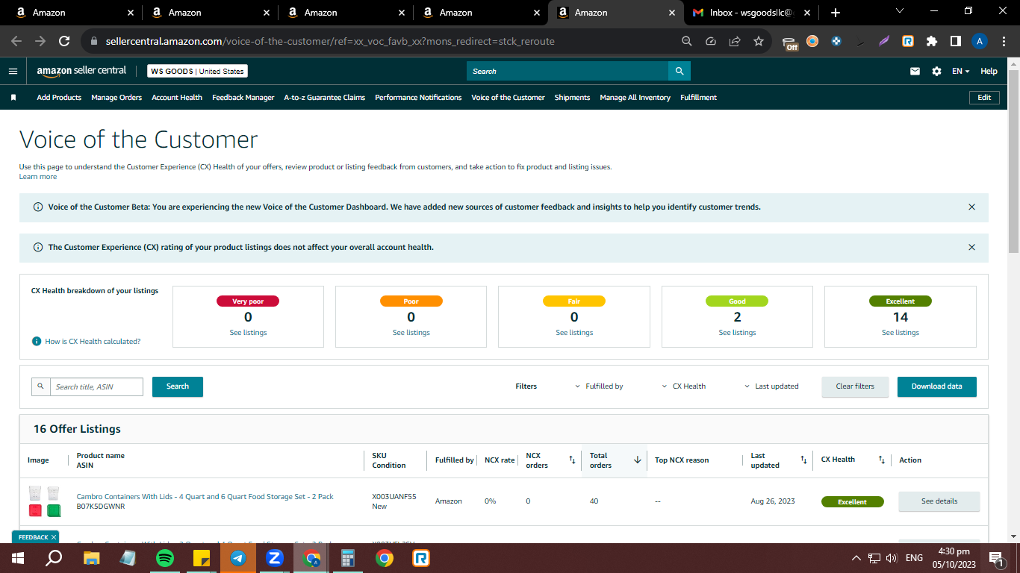1020x573 pixels.
Task: Go to Account Health
Action: pyautogui.click(x=177, y=98)
